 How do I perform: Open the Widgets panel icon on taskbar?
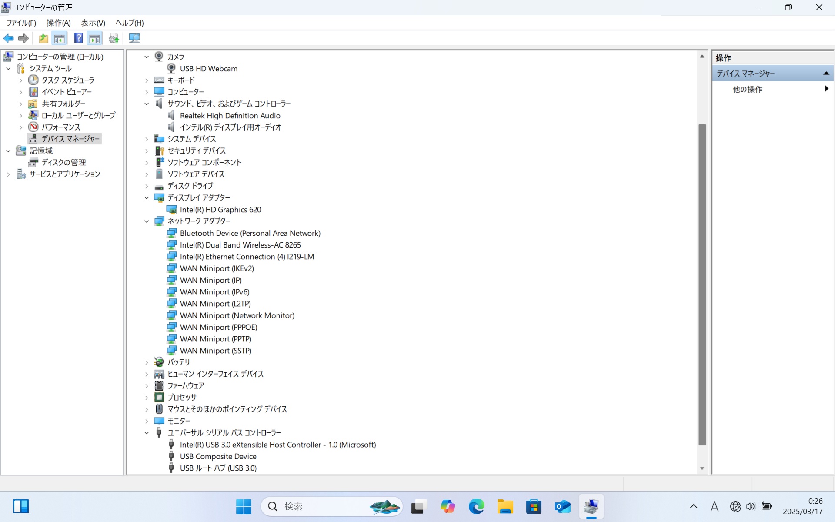point(20,506)
